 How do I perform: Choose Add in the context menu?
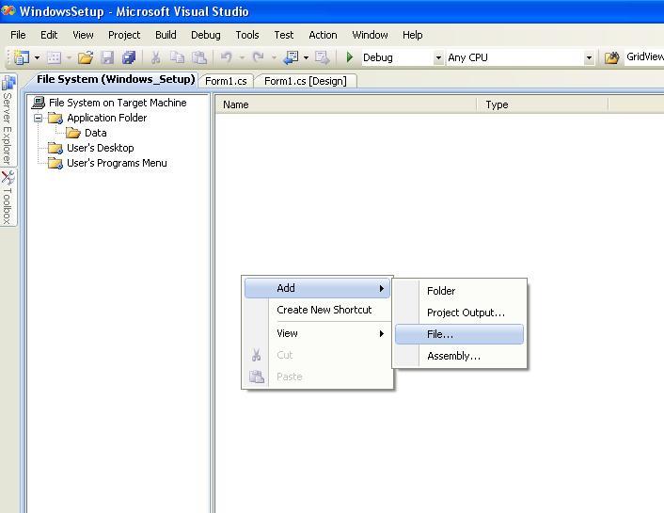coord(317,288)
